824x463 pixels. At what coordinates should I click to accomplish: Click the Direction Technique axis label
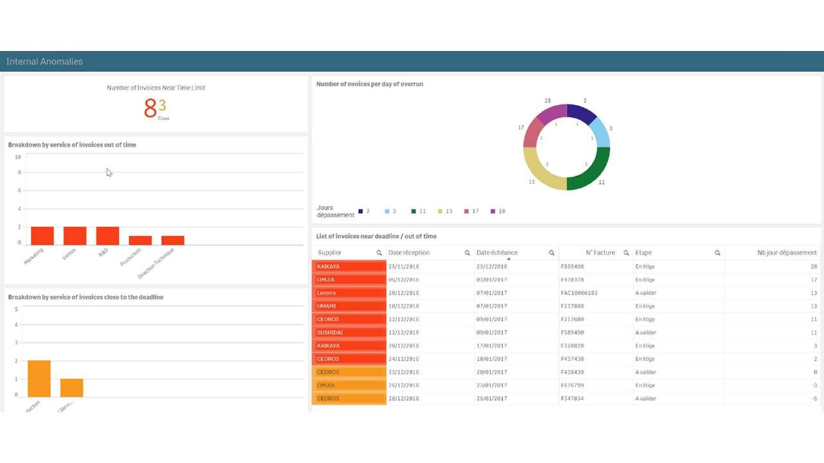tap(156, 264)
